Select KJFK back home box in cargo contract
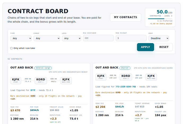Viewport: 183px width, 124px height. click(66, 81)
